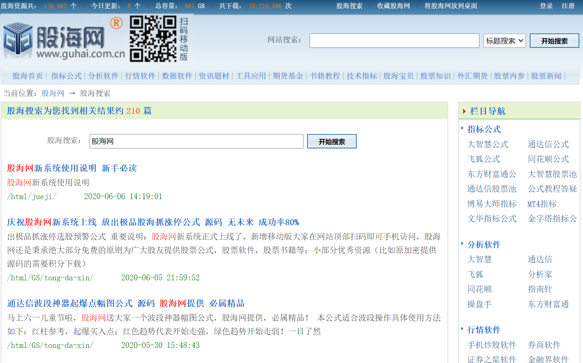Open 券商软件 in sidebar
This screenshot has width=583, height=363.
(544, 345)
